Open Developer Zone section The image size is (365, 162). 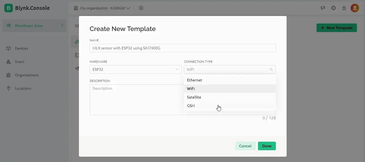(34, 26)
